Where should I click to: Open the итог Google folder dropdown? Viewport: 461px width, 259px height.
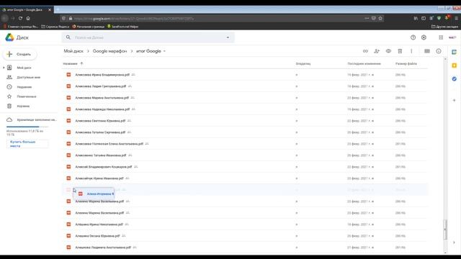[x=164, y=51]
